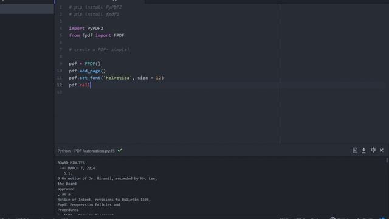389x219 pixels.
Task: Select the highlighted file row in the sidebar
Action: [27, 9]
